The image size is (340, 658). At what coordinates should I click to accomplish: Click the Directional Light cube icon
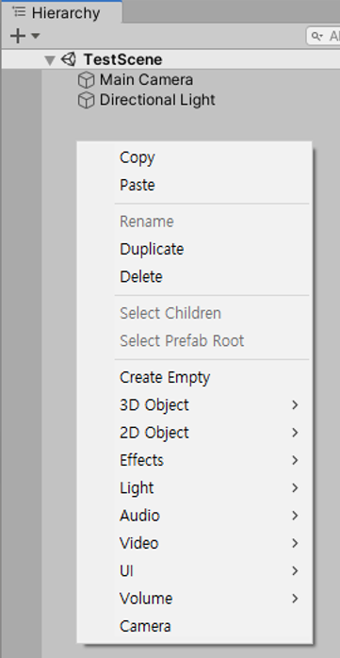point(86,100)
